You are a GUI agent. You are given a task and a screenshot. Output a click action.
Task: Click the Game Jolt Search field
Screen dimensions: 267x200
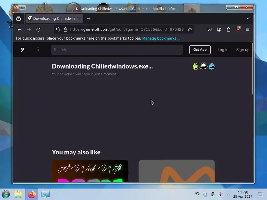click(x=117, y=50)
